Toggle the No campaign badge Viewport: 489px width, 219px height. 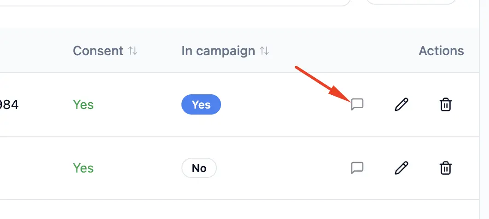coord(199,168)
